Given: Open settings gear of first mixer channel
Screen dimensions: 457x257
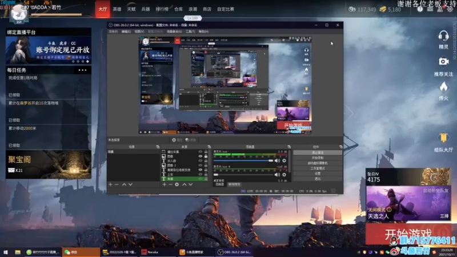Looking at the screenshot, I should tap(284, 160).
